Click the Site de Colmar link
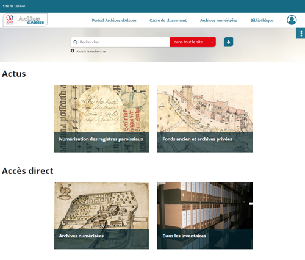Screen dimensions: 305x260 [14, 6]
